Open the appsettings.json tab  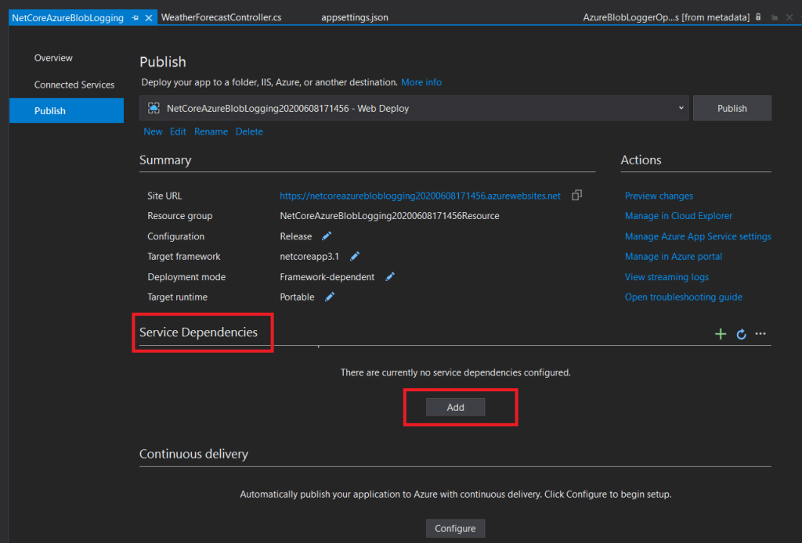(x=354, y=17)
